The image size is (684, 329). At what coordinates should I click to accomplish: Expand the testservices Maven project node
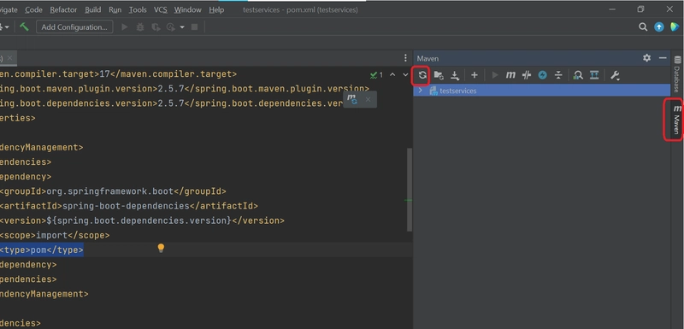(x=421, y=91)
